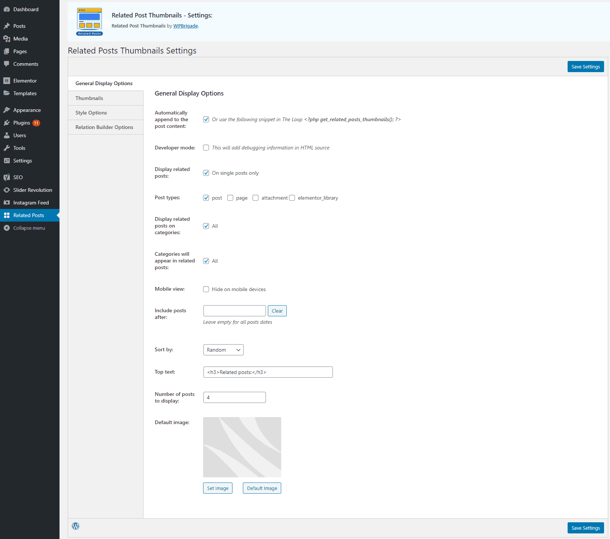The image size is (610, 539).
Task: Toggle All for display on categories
Action: click(x=206, y=226)
